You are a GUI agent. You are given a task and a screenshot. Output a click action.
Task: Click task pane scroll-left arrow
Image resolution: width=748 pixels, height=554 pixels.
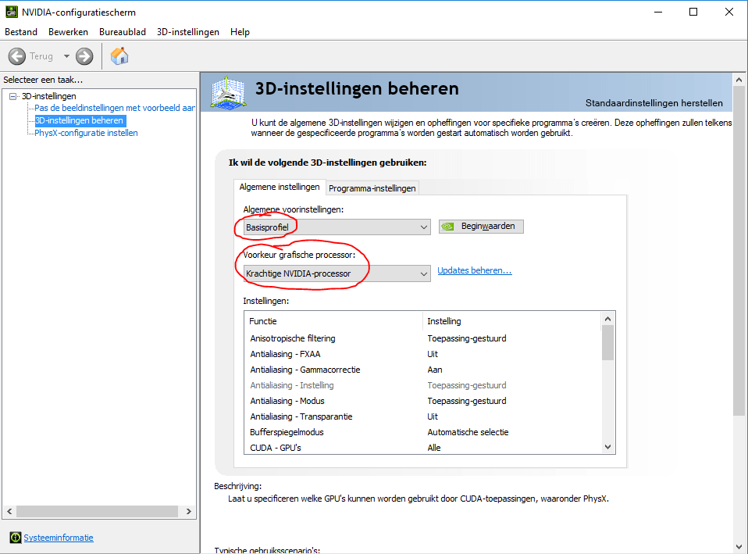[9, 512]
